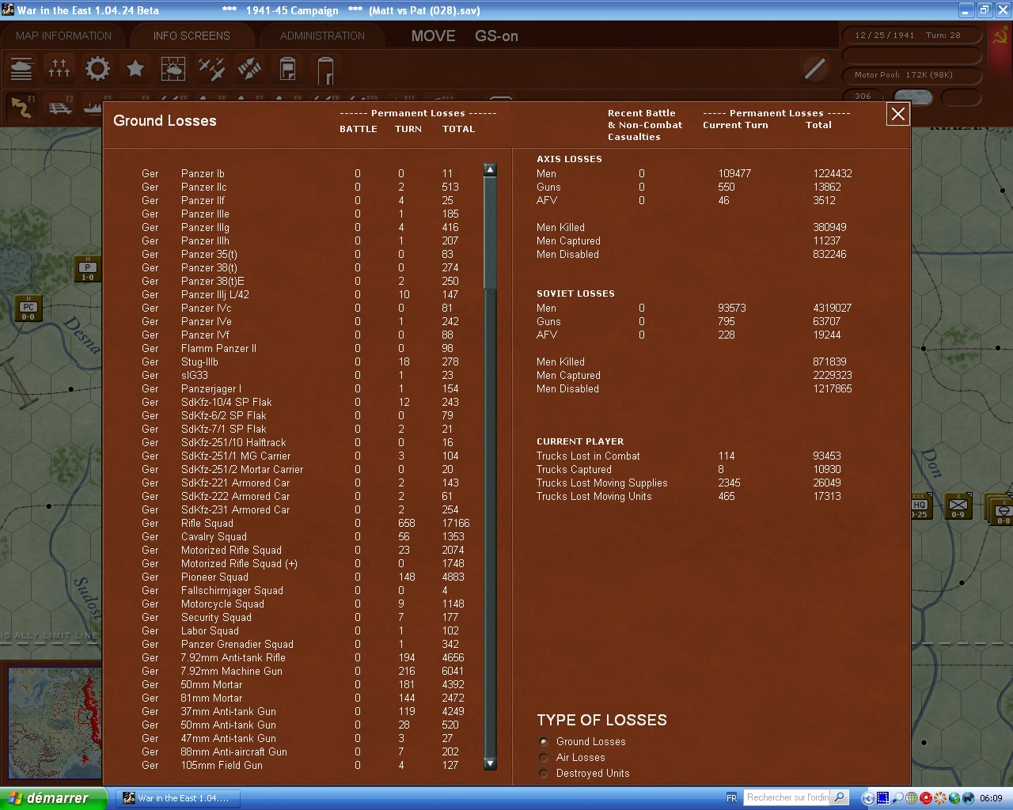The image size is (1013, 810).
Task: Click the Stug-IIIb row name
Action: click(199, 361)
